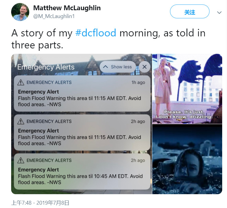Open the Titanic water scene thumbnail
The height and width of the screenshot is (208, 227).
(x=187, y=159)
